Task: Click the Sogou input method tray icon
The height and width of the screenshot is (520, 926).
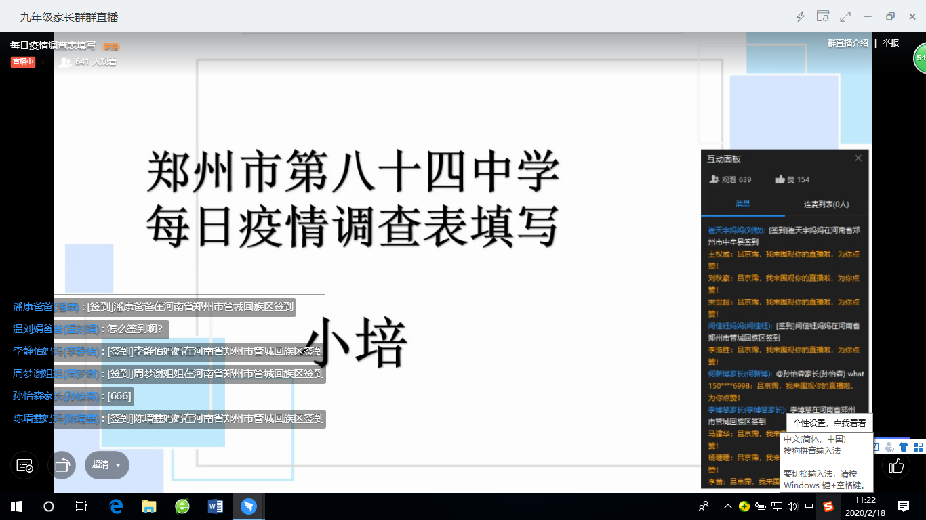Action: (828, 506)
